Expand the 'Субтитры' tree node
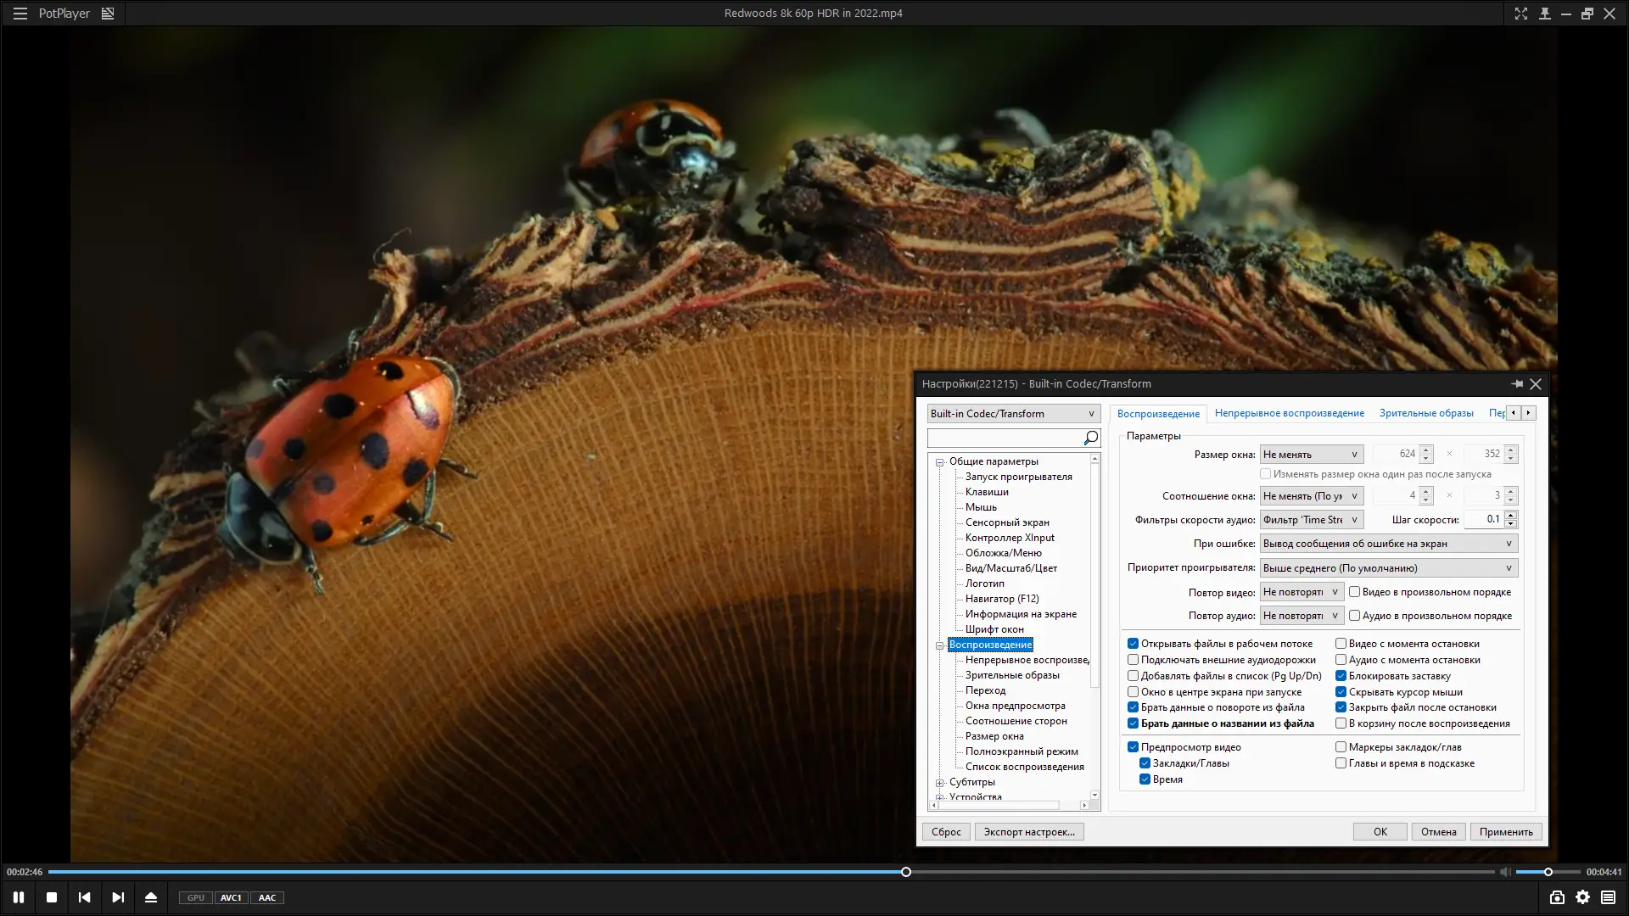The height and width of the screenshot is (916, 1629). (x=940, y=783)
